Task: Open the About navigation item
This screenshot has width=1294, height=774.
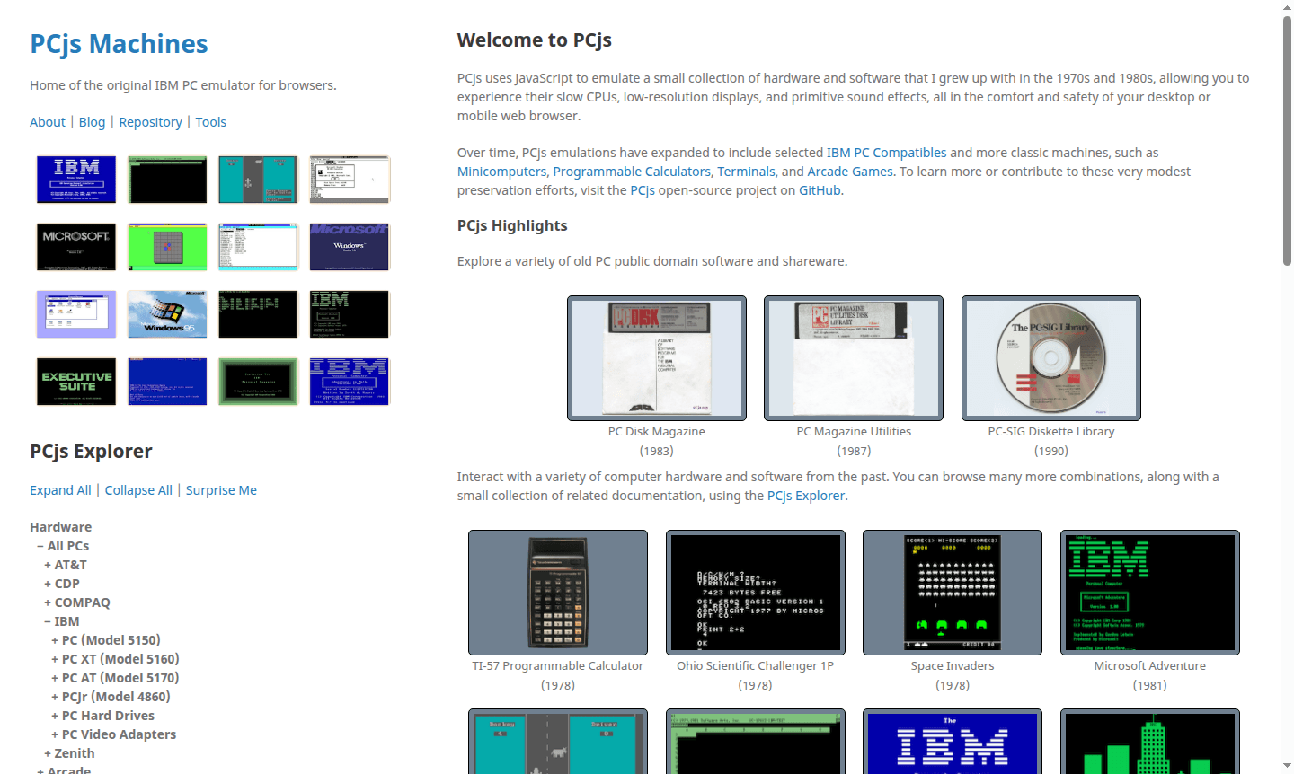Action: (48, 121)
